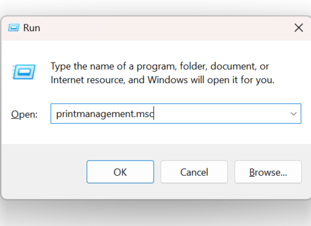Screen dimensions: 311x226
Task: Click the large Run program icon
Action: coord(24,72)
